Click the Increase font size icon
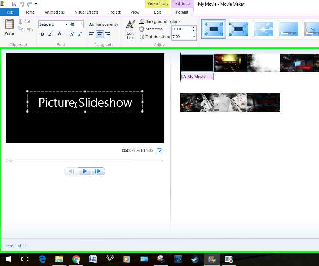 71,34
